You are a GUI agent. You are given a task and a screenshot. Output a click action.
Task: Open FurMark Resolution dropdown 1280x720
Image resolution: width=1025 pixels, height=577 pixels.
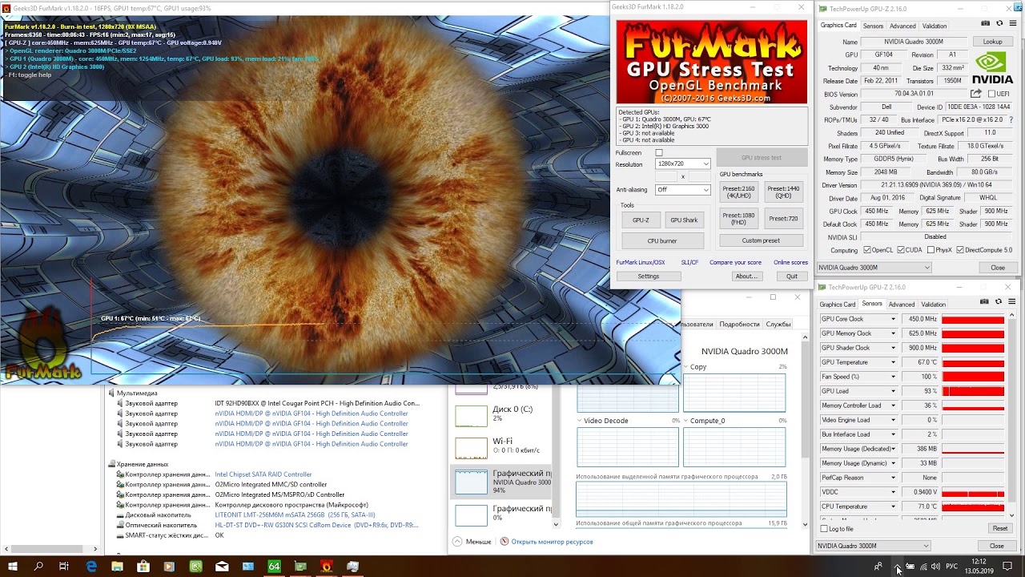point(683,163)
